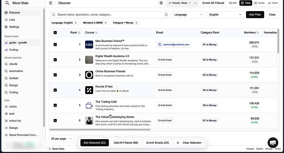Click the horizontal table scrollbar
The height and width of the screenshot is (153, 284).
100,130
